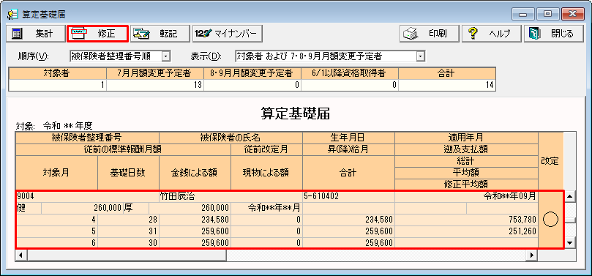Select the 対象月 4 cell
The height and width of the screenshot is (276, 592).
56,220
